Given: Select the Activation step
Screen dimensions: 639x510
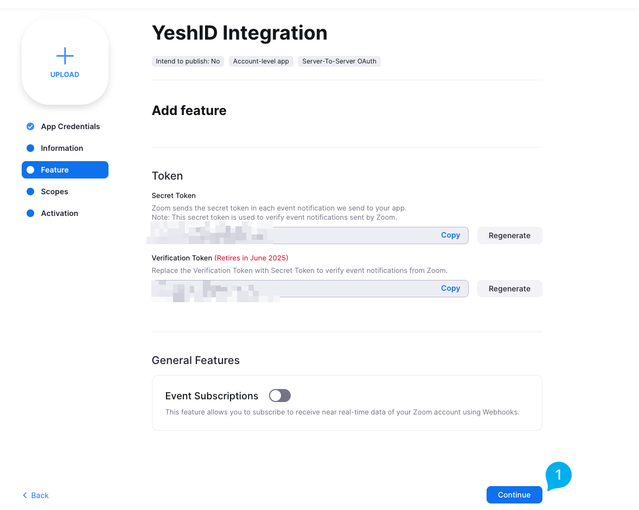Looking at the screenshot, I should point(60,213).
